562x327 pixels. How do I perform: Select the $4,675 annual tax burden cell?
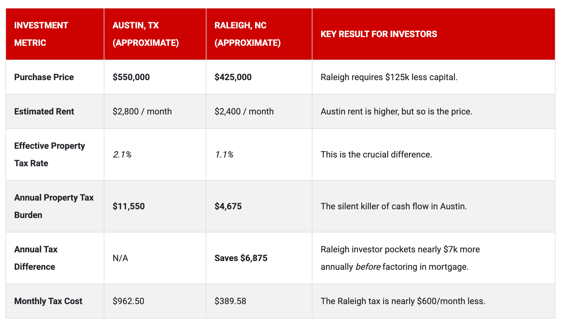pyautogui.click(x=228, y=206)
